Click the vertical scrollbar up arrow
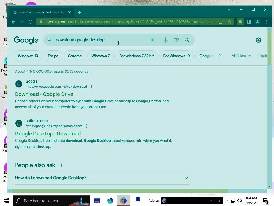 tap(269, 29)
